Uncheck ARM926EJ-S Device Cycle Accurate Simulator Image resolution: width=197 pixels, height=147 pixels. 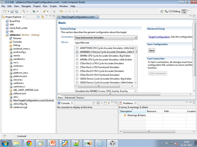(x=77, y=52)
